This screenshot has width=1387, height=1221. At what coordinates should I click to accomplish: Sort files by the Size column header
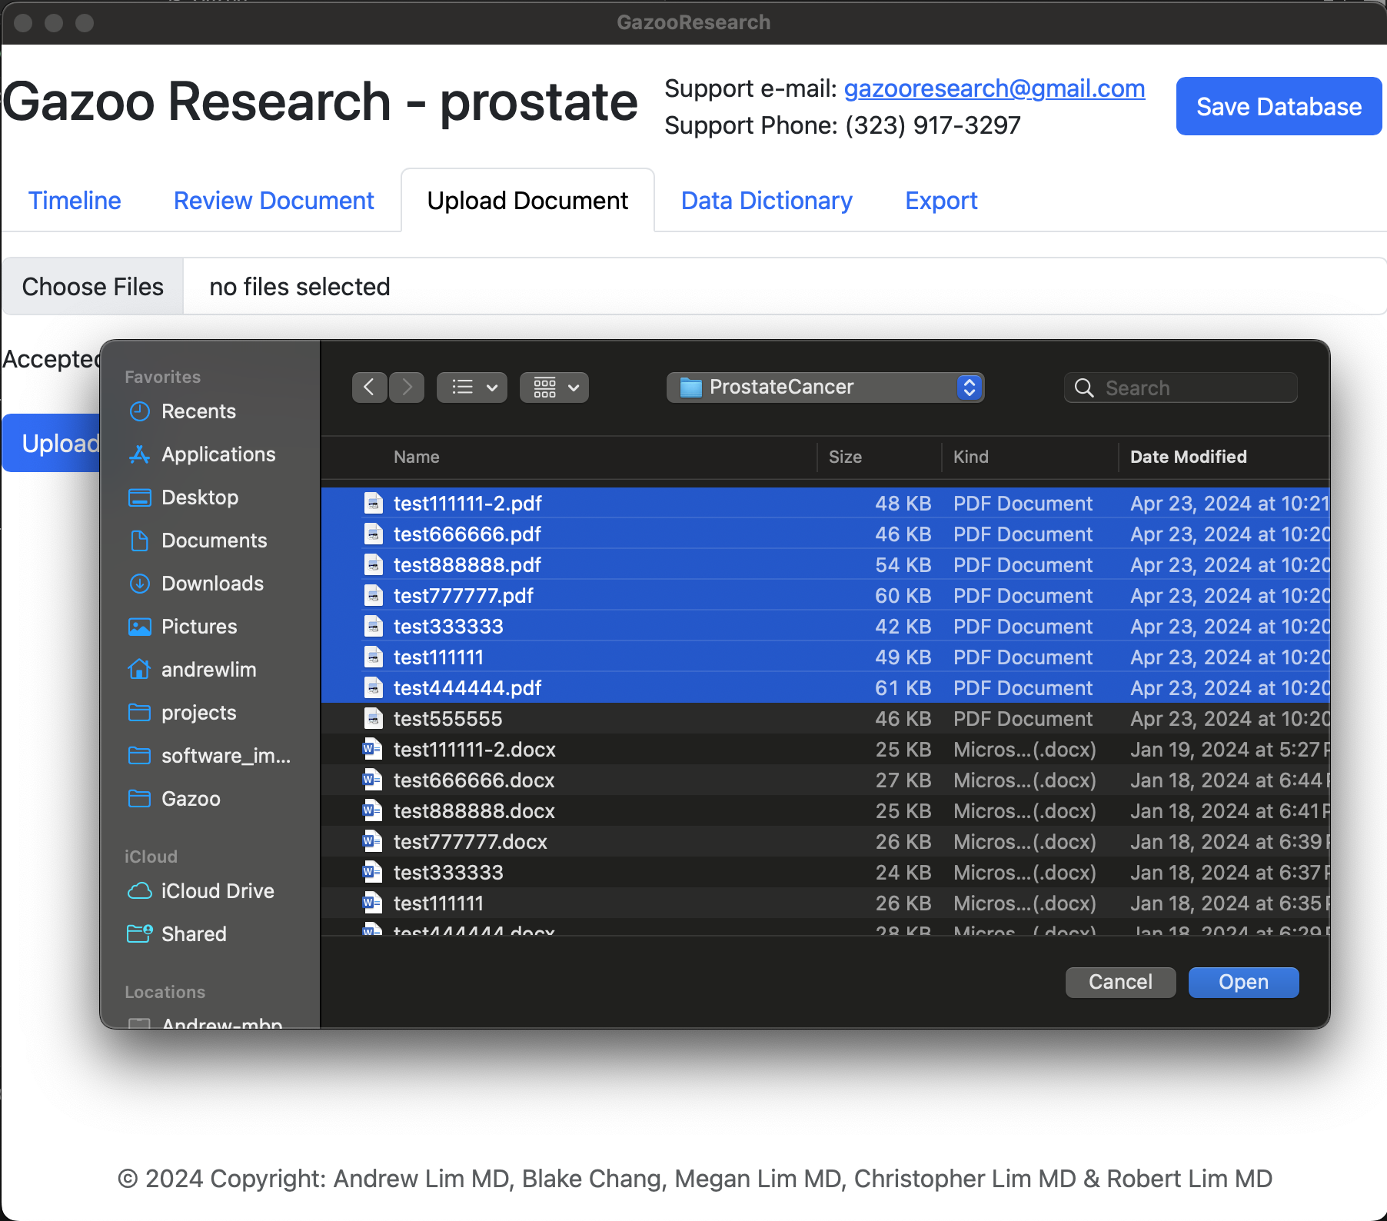click(x=845, y=457)
